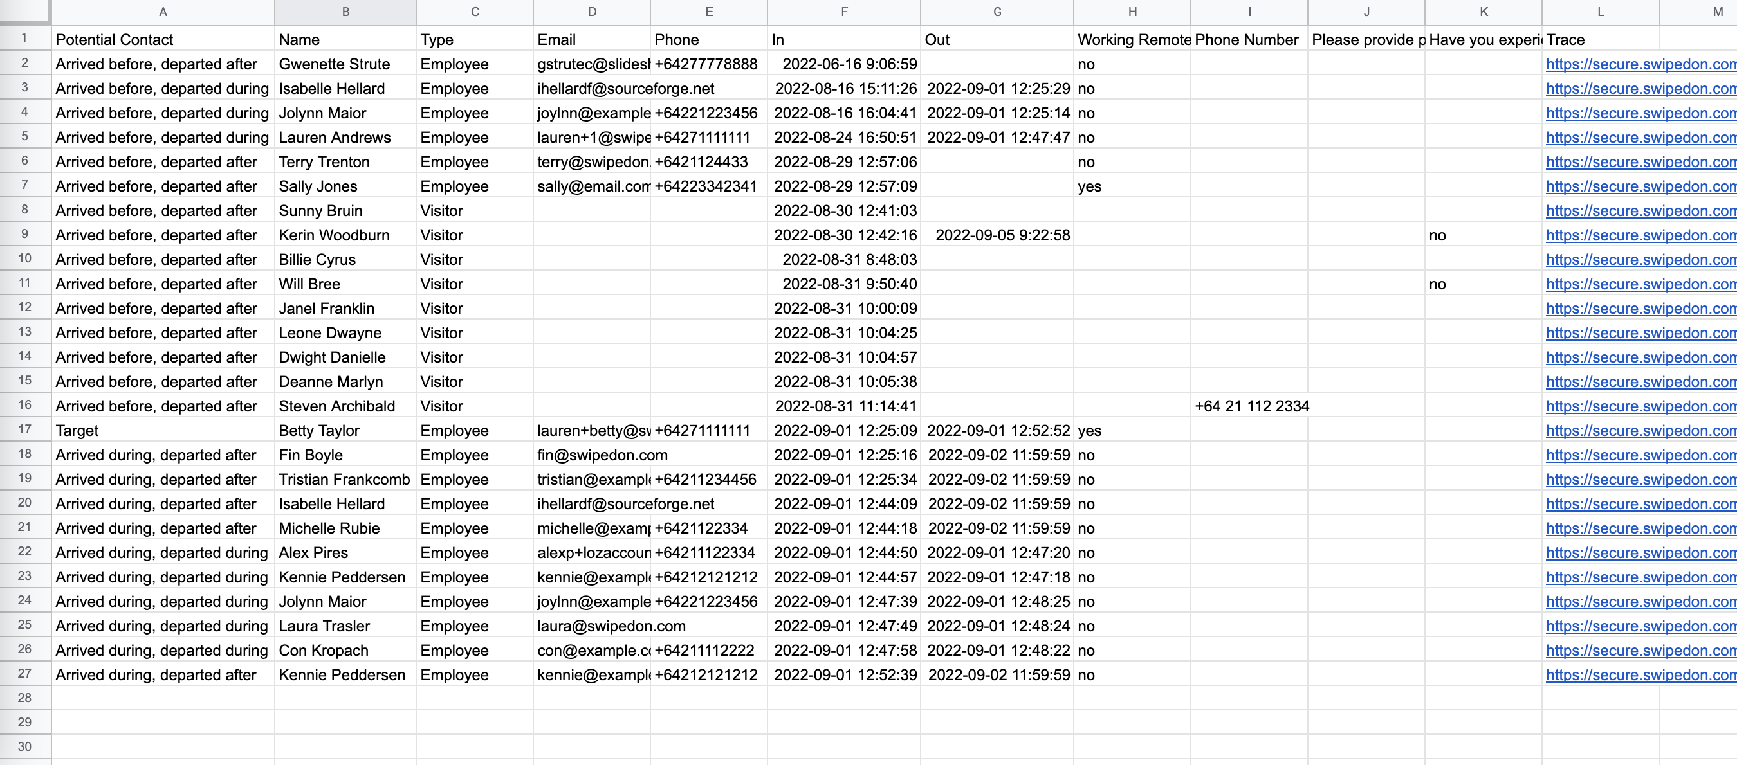Open the Trace link for Betty Taylor

[x=1640, y=431]
